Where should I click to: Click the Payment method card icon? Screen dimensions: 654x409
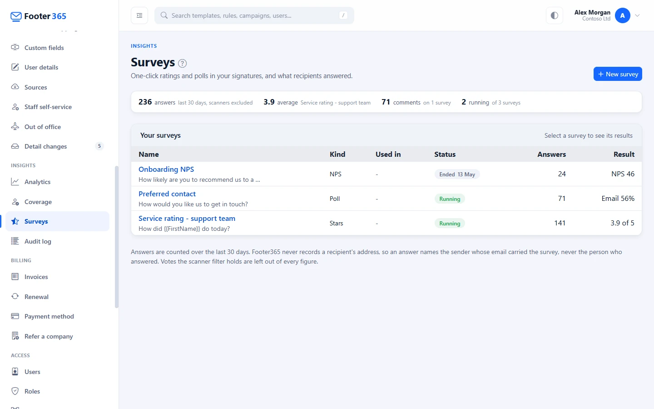coord(15,316)
